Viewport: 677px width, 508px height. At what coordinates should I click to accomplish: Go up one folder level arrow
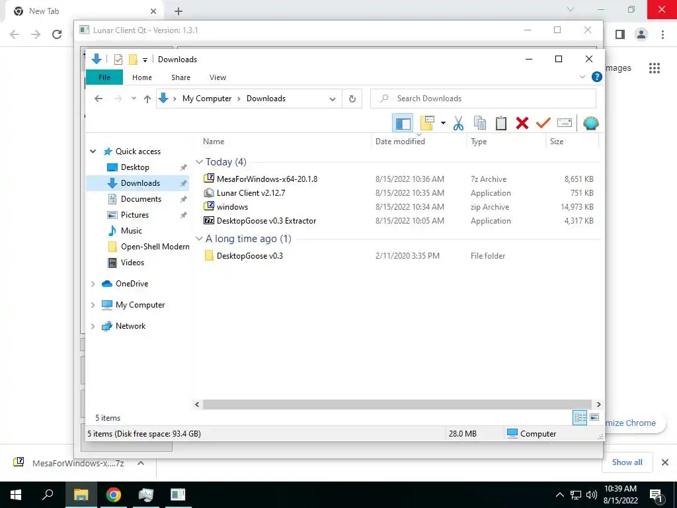(147, 99)
